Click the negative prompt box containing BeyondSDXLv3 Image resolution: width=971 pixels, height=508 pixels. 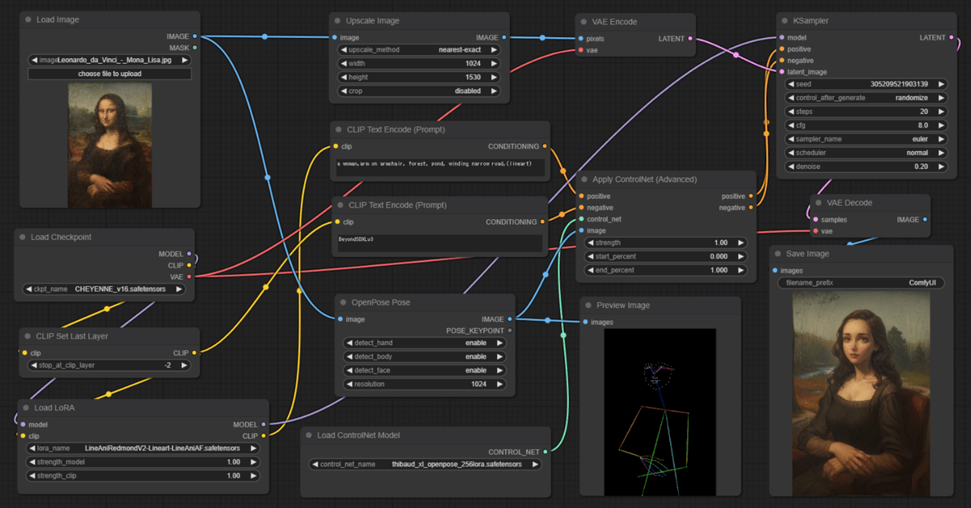(439, 243)
